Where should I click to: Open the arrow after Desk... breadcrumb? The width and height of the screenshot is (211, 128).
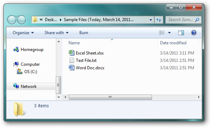60,20
